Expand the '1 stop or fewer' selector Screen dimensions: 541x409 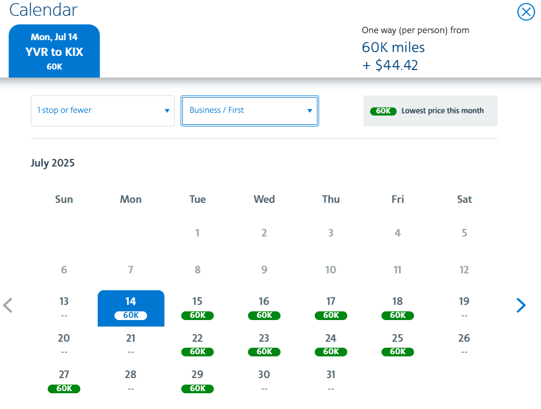pyautogui.click(x=103, y=111)
